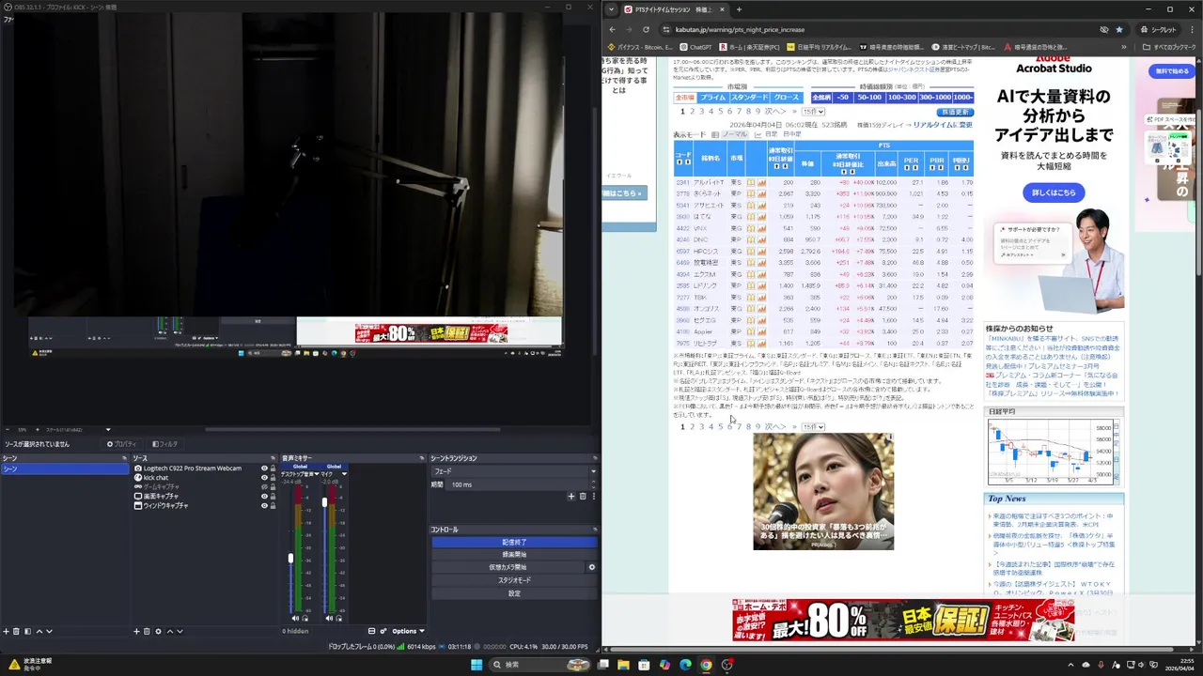
Task: Open Chrome three-dot menu
Action: click(1190, 29)
